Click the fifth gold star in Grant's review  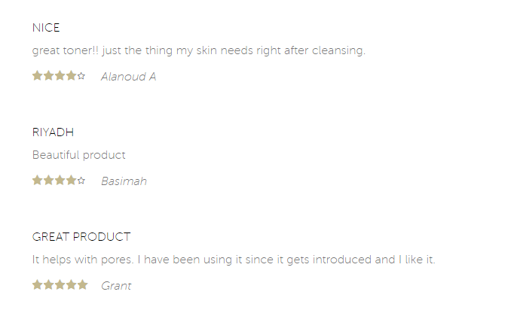tap(83, 284)
